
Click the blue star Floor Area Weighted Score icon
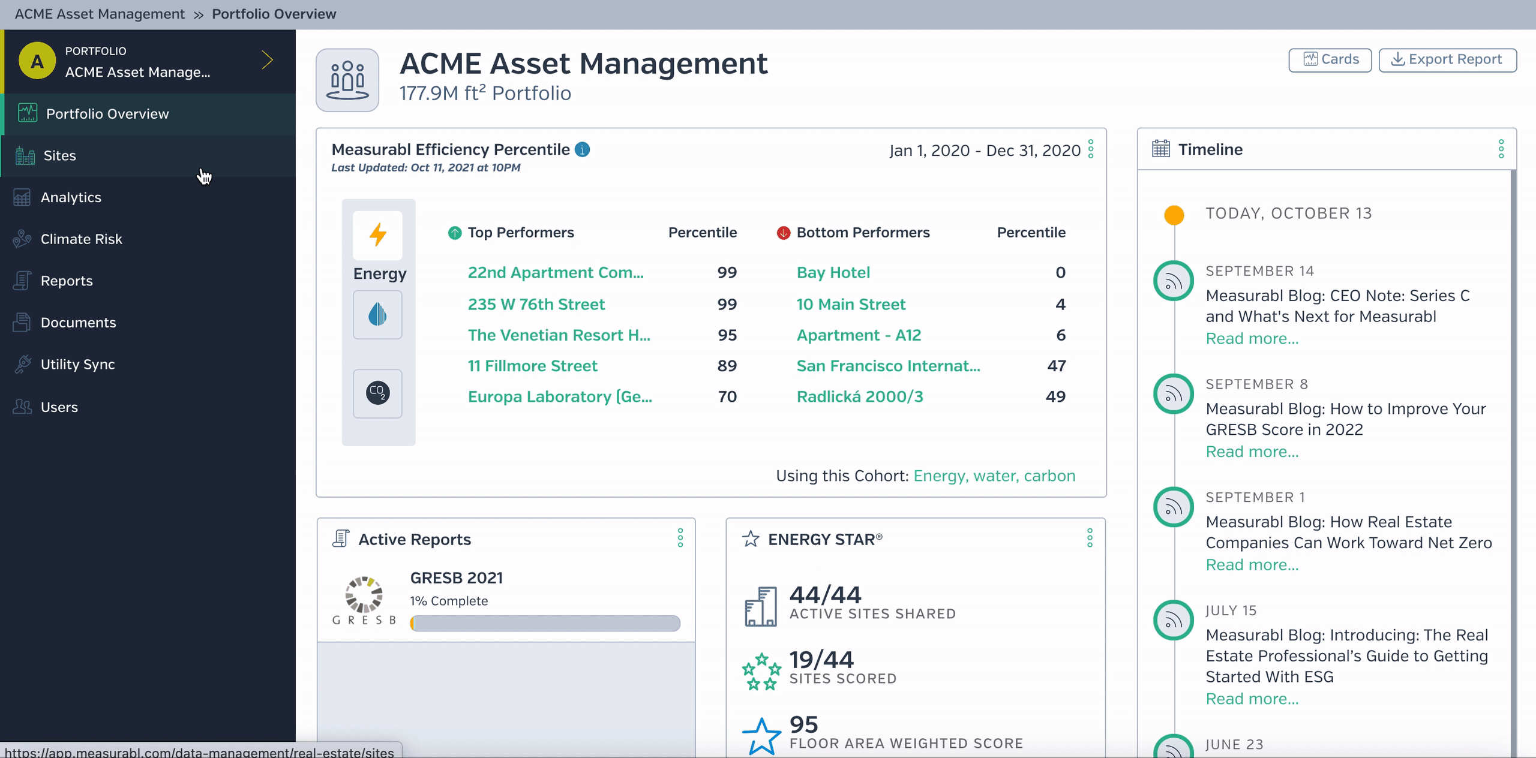pos(761,736)
